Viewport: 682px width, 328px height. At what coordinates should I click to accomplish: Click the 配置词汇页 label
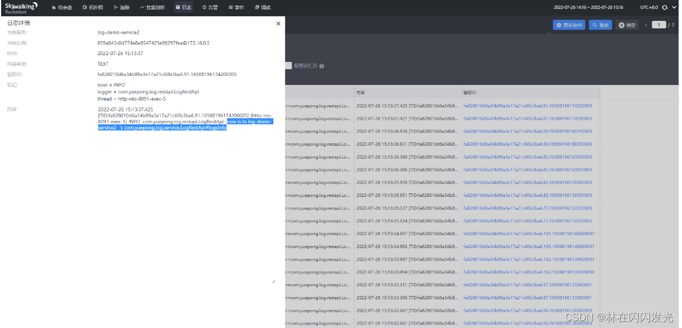coord(305,66)
